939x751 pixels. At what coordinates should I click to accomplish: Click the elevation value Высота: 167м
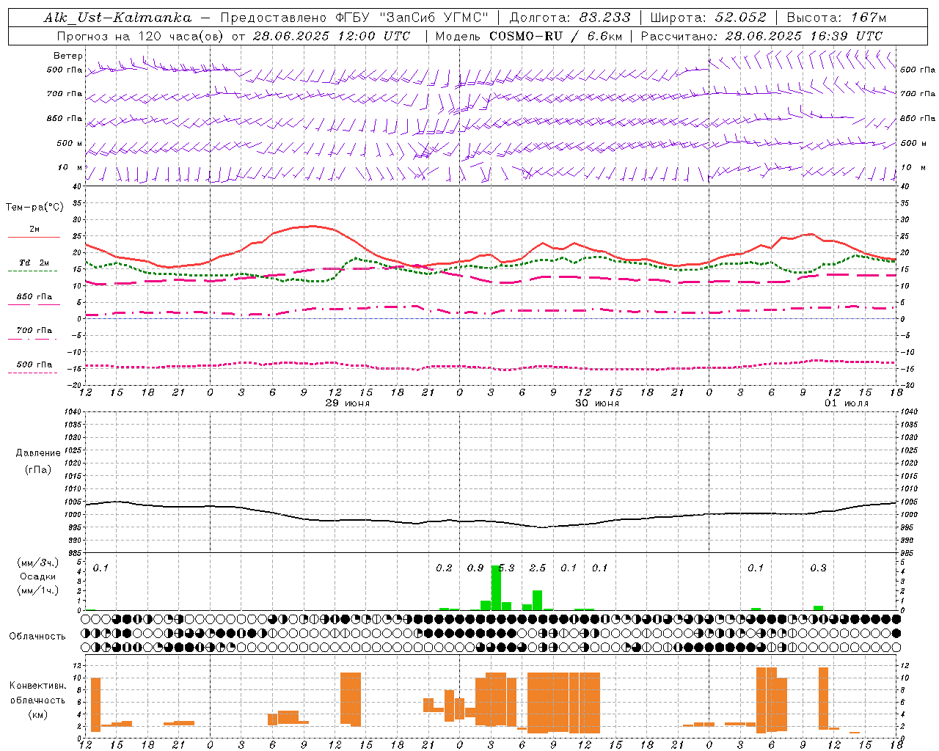(x=836, y=18)
